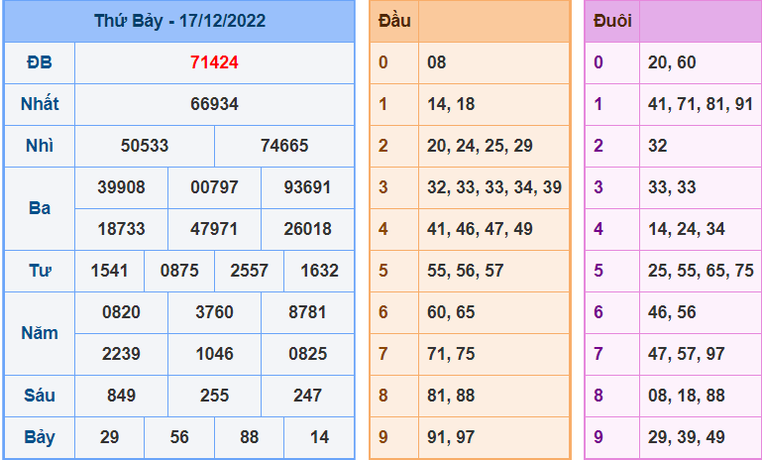This screenshot has height=460, width=762.
Task: Click digit label '7' in Đuôi table
Action: click(x=599, y=354)
